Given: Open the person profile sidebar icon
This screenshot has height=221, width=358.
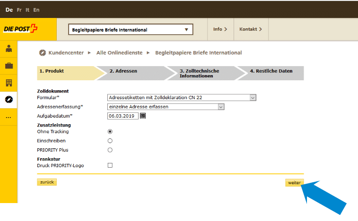Looking at the screenshot, I should pos(9,49).
